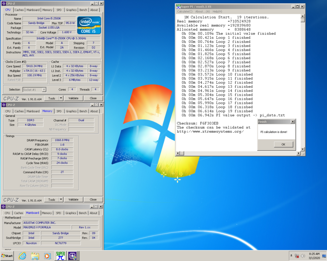This screenshot has height=261, width=327.
Task: Click Tools button in top CPU-Z window
Action: (52, 98)
